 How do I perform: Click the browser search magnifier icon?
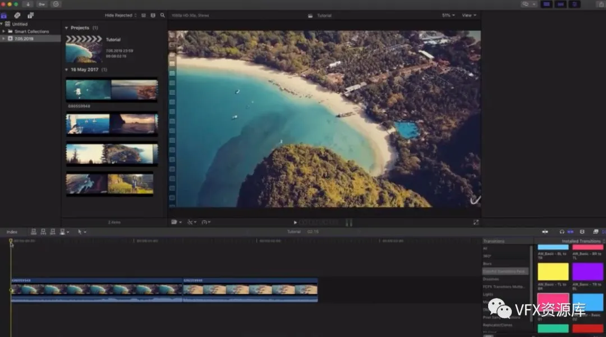163,15
